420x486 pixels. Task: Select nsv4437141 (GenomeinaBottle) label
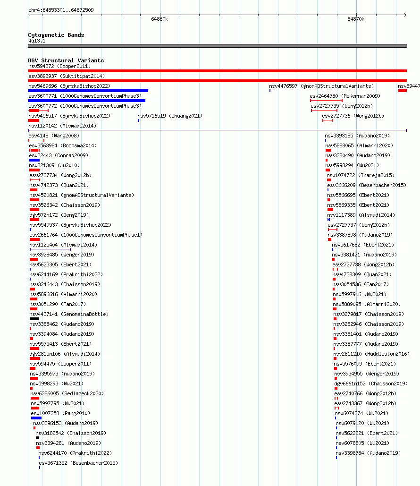pos(69,314)
